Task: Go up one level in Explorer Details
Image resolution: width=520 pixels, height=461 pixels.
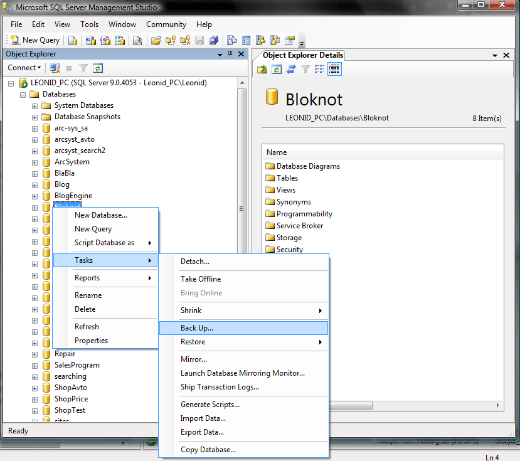Action: [262, 70]
